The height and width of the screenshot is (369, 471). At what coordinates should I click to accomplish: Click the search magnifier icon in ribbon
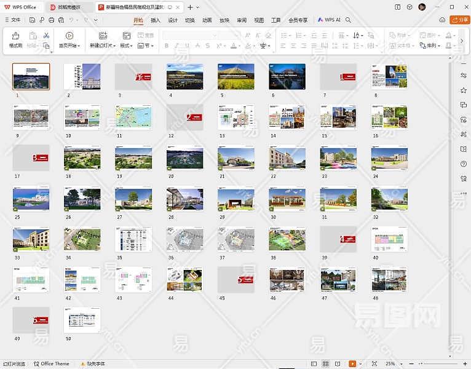pos(349,20)
